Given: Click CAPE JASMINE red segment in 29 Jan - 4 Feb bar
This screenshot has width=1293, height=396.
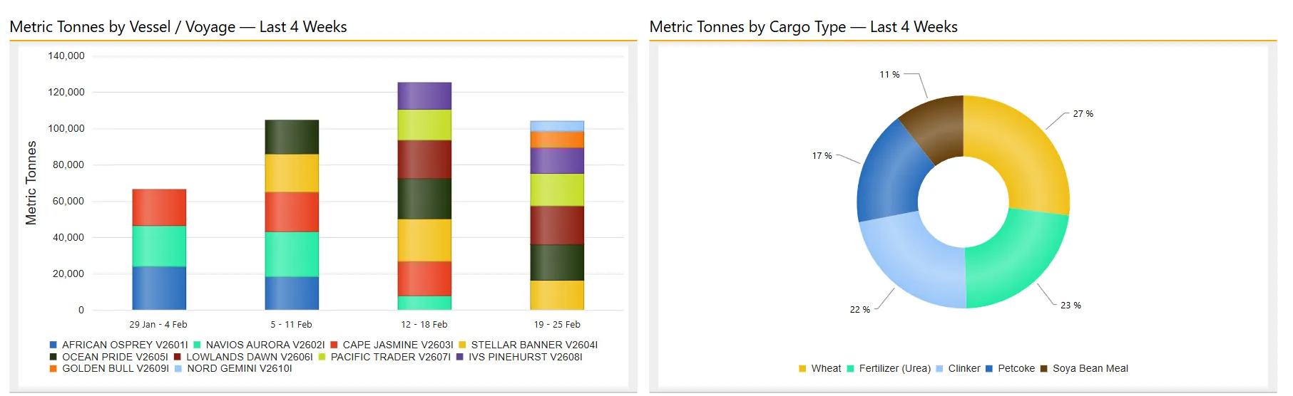Looking at the screenshot, I should 159,207.
